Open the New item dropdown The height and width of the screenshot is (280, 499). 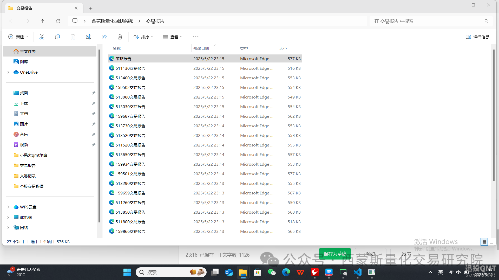tap(18, 37)
